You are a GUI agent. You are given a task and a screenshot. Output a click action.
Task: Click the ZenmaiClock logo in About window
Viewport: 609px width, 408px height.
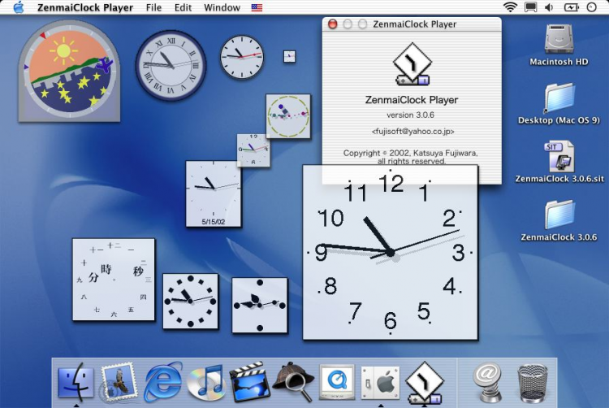pos(412,64)
